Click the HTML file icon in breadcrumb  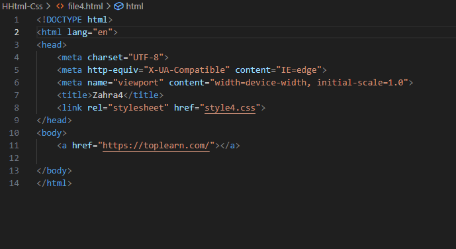60,6
